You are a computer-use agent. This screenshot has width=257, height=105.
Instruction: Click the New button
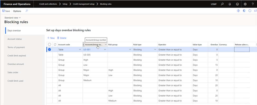tap(51, 38)
